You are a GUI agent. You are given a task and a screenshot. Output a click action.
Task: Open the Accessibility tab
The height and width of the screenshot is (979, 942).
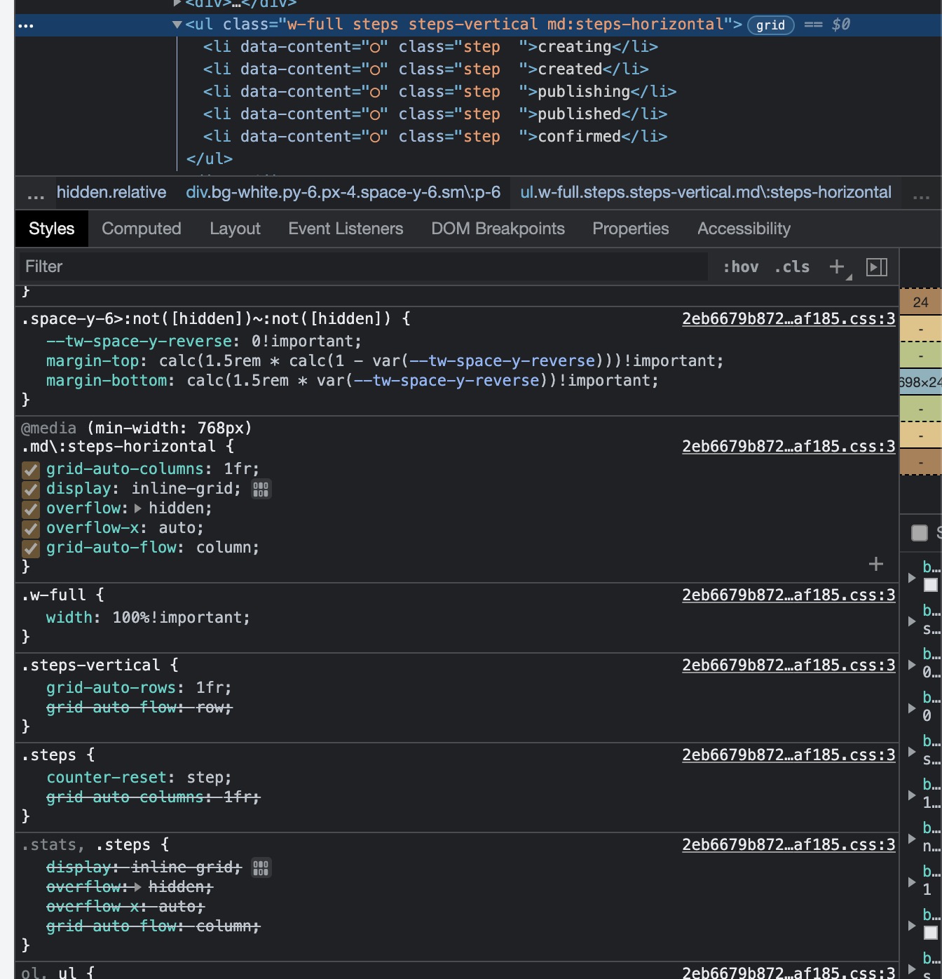(x=743, y=229)
